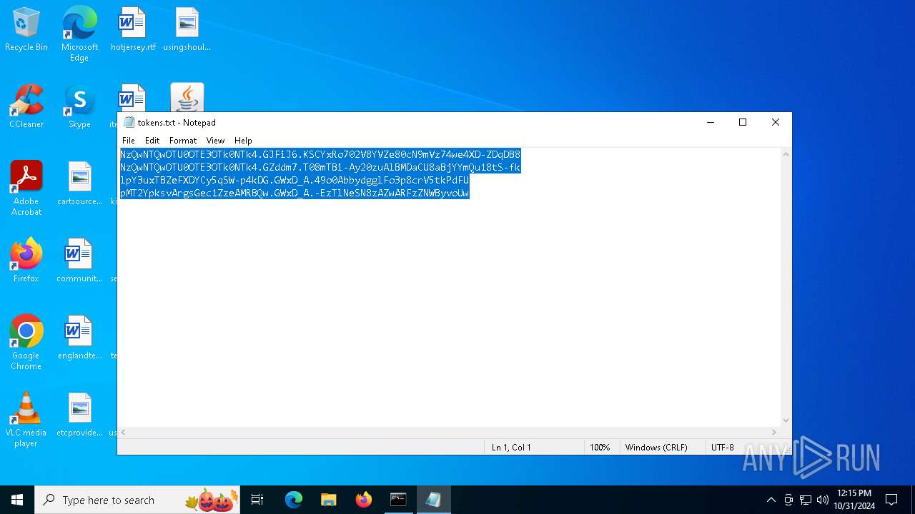Show hidden system tray icons

tap(771, 500)
